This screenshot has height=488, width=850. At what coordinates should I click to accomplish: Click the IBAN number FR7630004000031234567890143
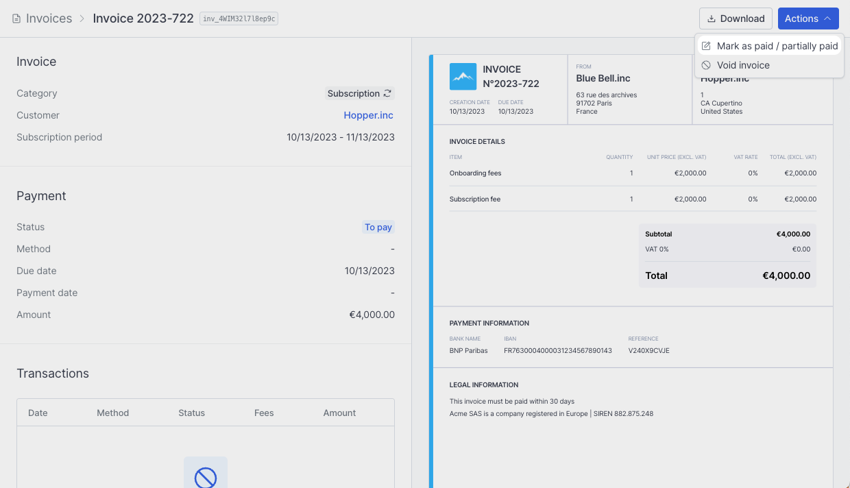558,351
